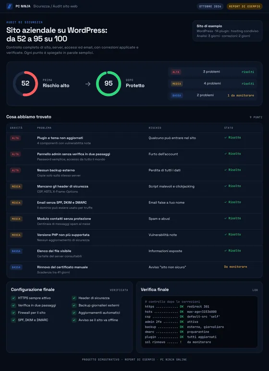Select 'Versione PHP non più supportata' title
This screenshot has width=269, height=371.
[x=63, y=235]
